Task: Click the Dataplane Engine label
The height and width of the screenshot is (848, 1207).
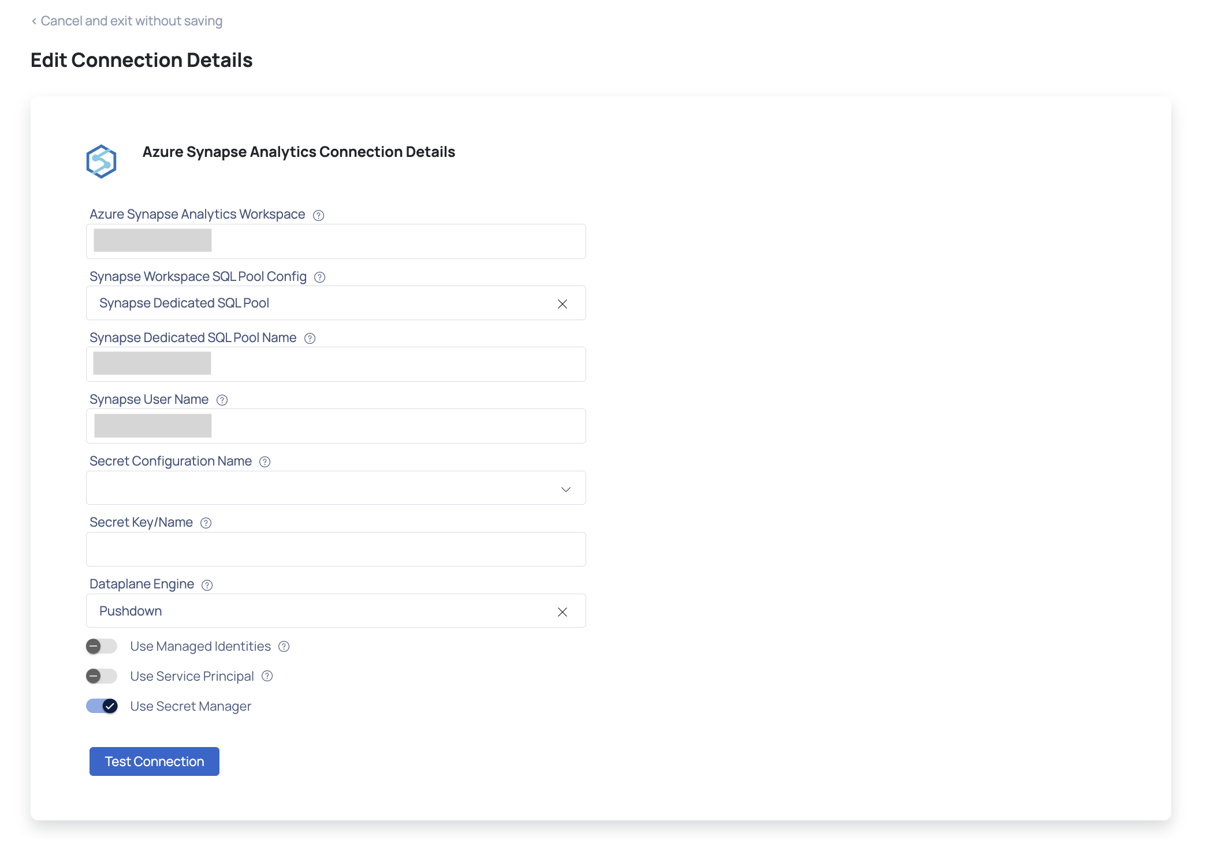Action: [142, 584]
